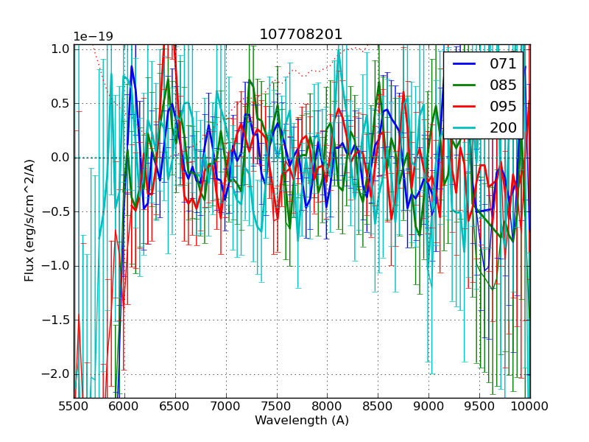Image resolution: width=589 pixels, height=442 pixels.
Task: Click the Wavelength (A) x-axis label
Action: click(x=301, y=421)
